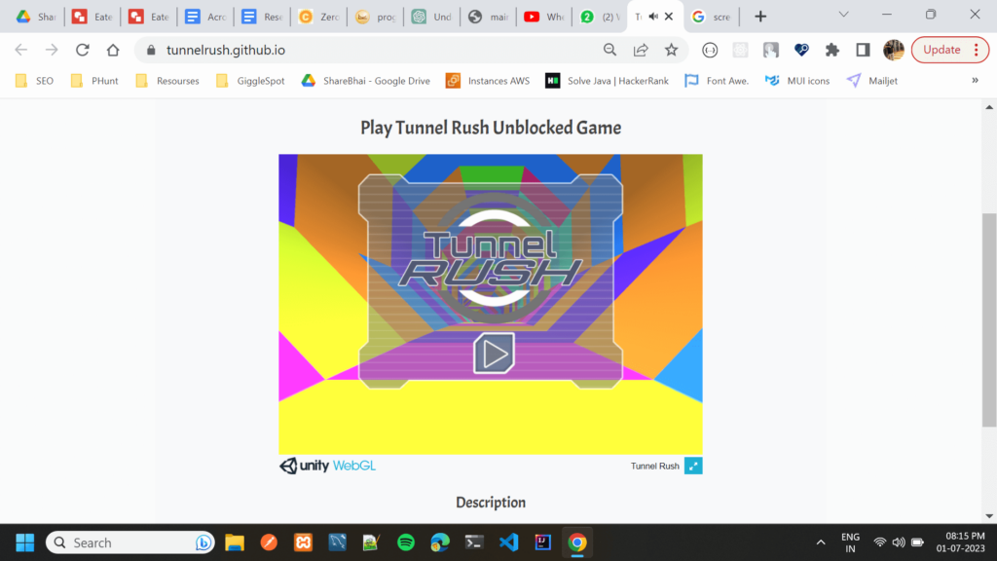Open XAMPP from the taskbar
Screen dimensions: 997x561
(x=304, y=542)
